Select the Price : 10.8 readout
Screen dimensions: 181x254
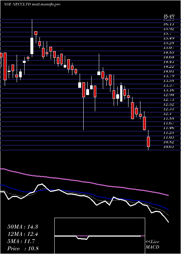click(x=23, y=249)
